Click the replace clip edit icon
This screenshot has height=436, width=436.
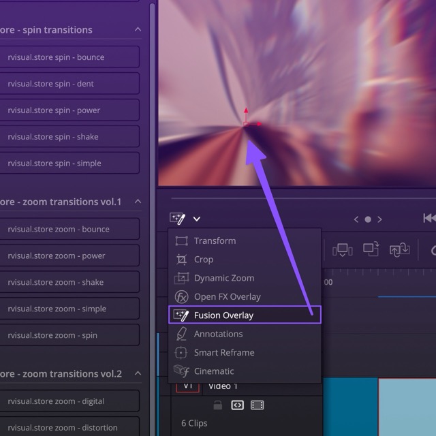point(399,250)
